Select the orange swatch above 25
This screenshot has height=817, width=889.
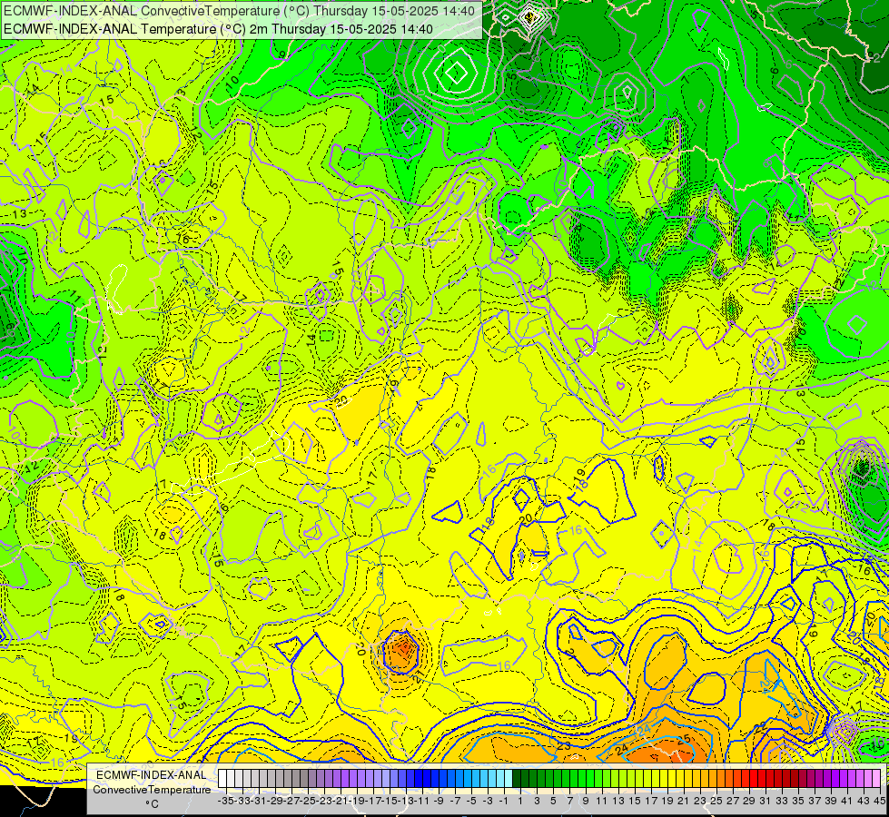(713, 779)
